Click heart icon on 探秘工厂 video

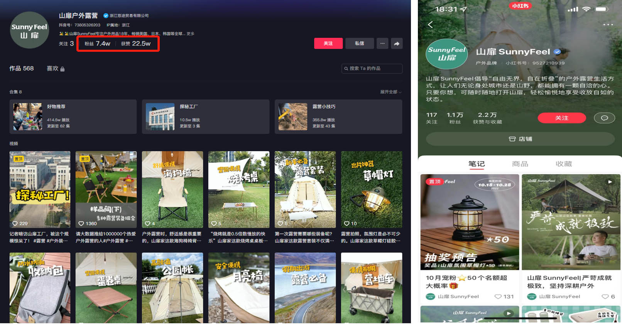(15, 223)
